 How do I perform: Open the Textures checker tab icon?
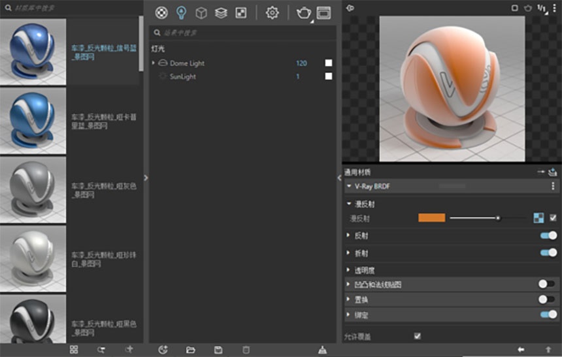[241, 13]
